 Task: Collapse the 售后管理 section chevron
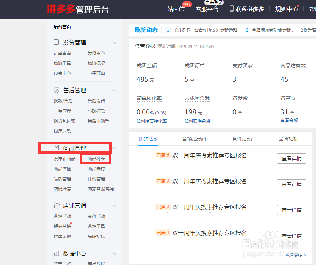(x=114, y=90)
